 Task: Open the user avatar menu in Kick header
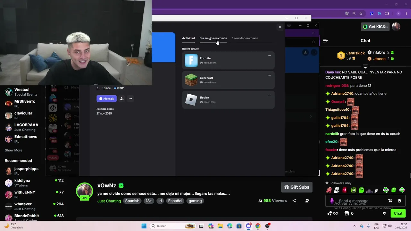[x=396, y=27]
